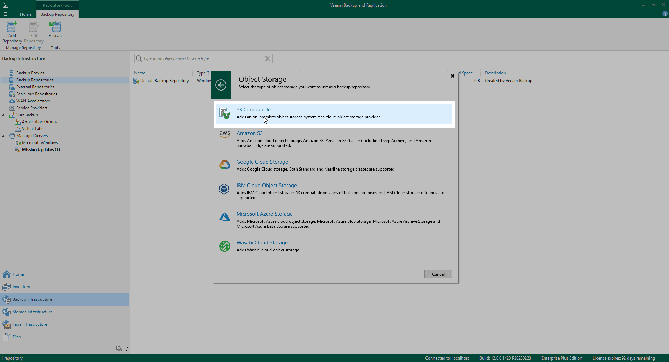Select the Amazon S3 aws icon

click(x=225, y=134)
